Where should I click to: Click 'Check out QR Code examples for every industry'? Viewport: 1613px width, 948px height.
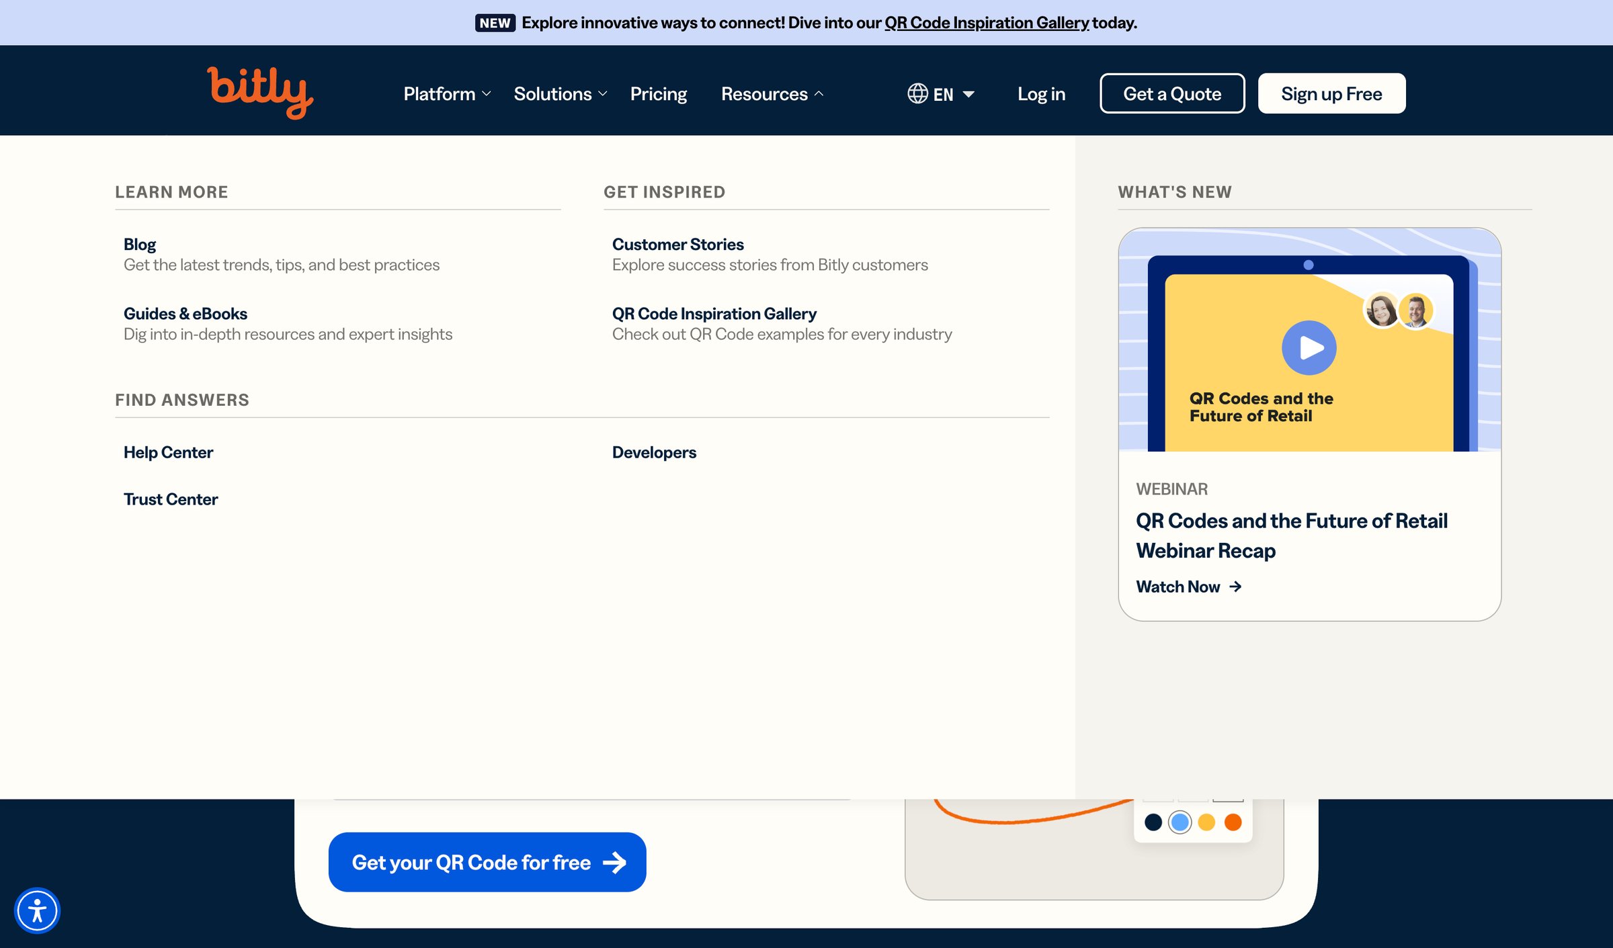click(x=782, y=334)
